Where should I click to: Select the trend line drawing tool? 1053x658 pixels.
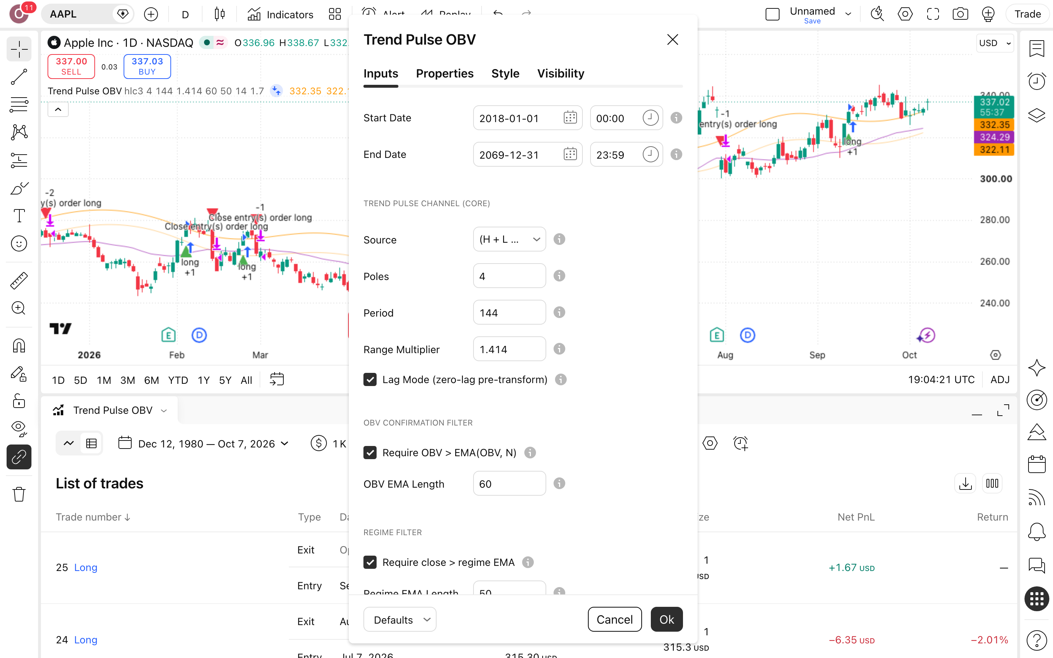[19, 77]
